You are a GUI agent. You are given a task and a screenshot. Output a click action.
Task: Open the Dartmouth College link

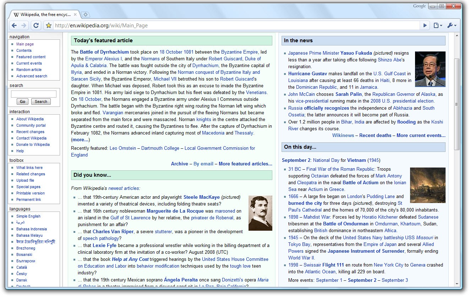coord(160,148)
